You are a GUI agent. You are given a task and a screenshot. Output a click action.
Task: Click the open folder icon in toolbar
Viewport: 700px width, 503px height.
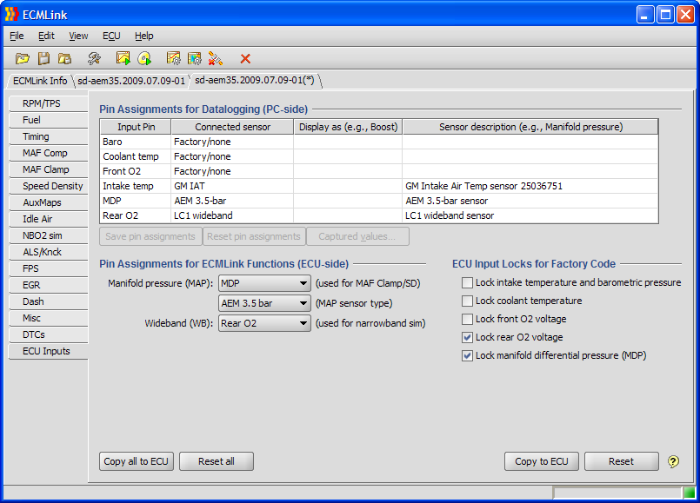(x=23, y=58)
